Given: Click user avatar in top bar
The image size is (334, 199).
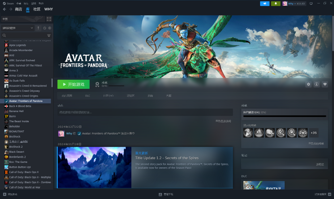Looking at the screenshot, I should point(285,4).
